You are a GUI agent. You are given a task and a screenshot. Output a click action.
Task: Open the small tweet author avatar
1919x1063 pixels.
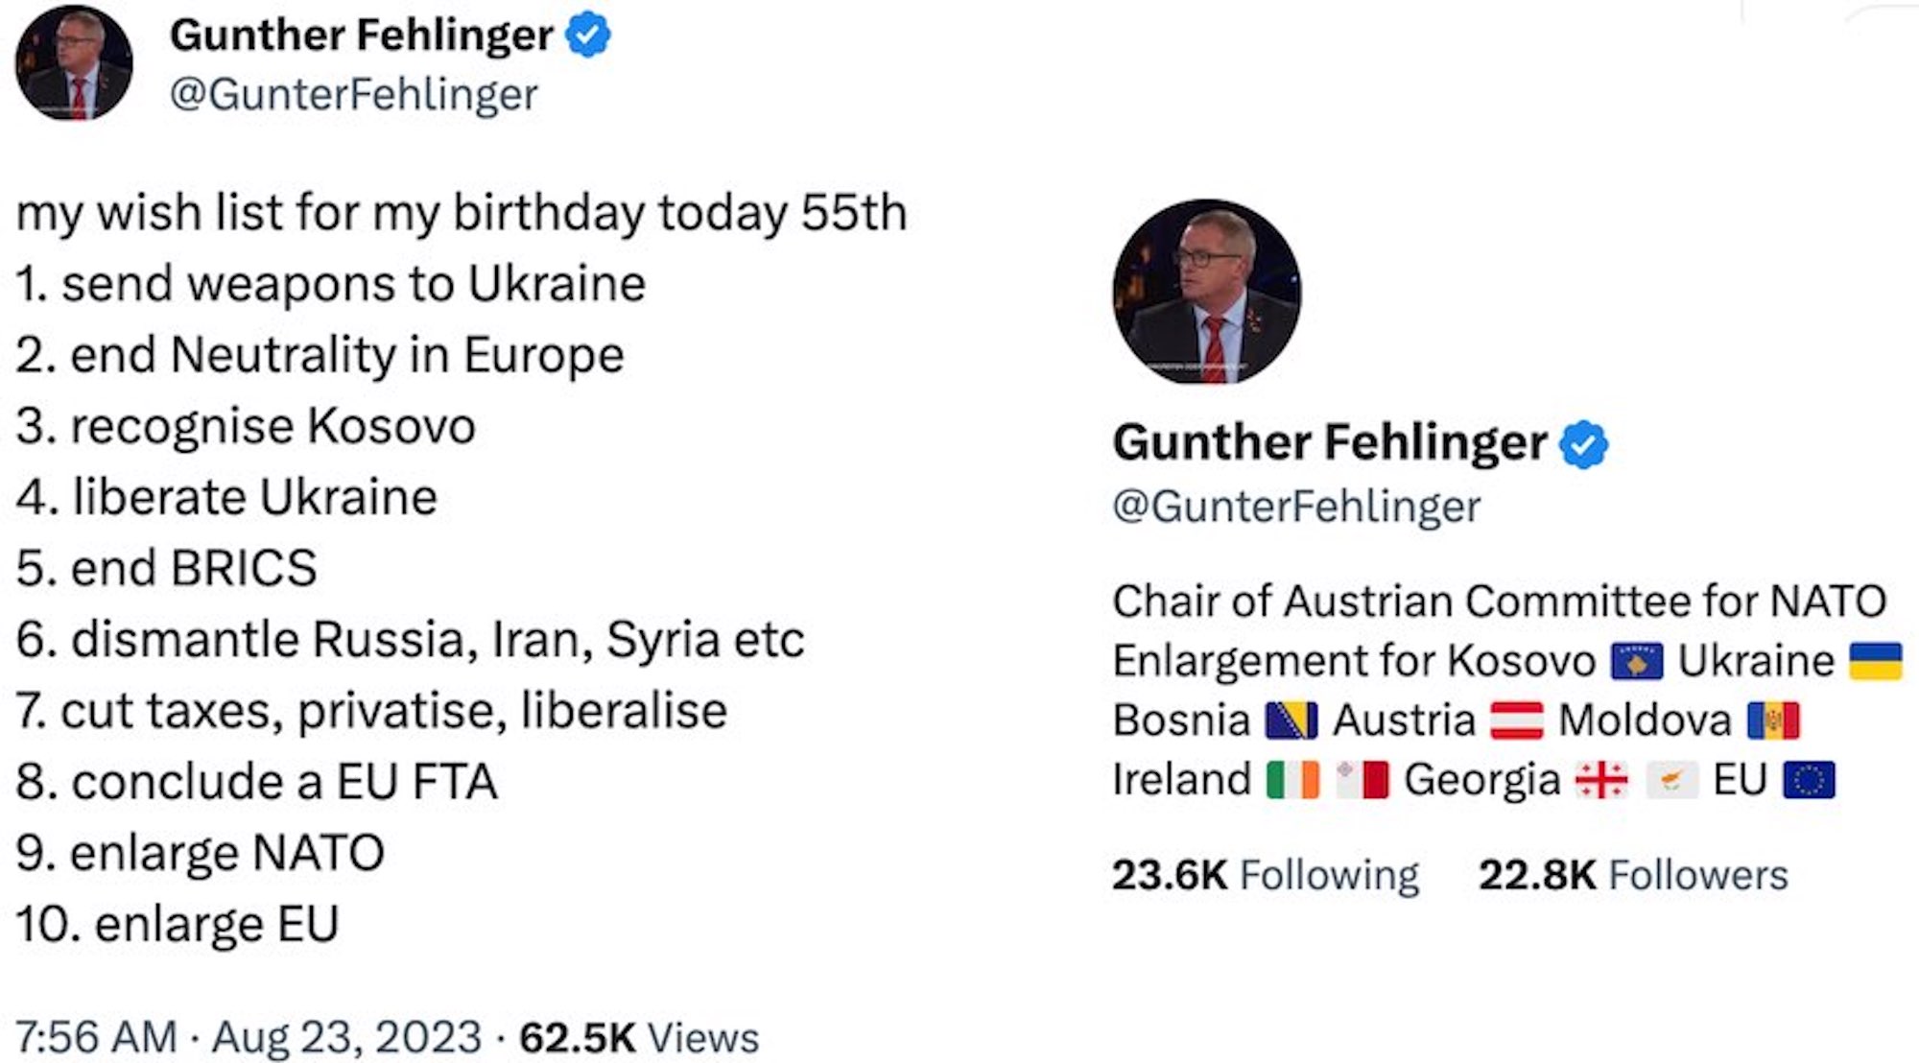(74, 63)
